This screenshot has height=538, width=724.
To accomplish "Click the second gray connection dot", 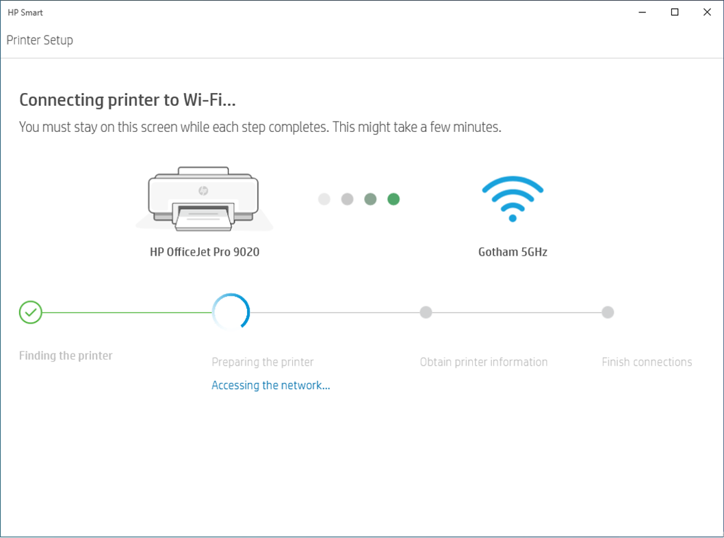I will pyautogui.click(x=347, y=199).
